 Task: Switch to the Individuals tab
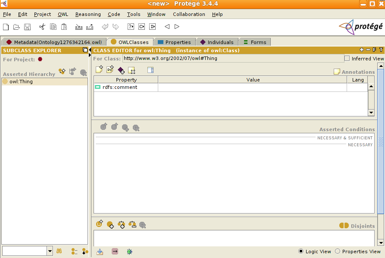pos(217,42)
